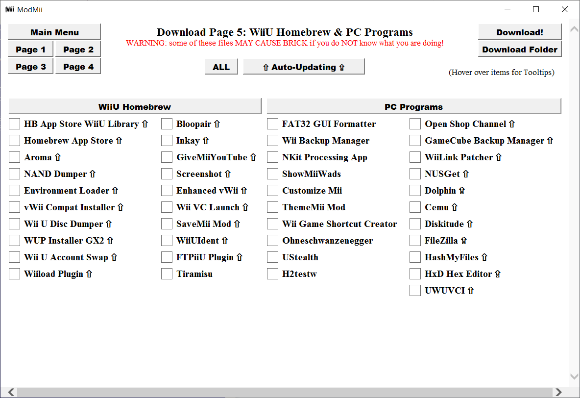Tick Wii Game Shortcut Creator checkbox

tap(273, 224)
